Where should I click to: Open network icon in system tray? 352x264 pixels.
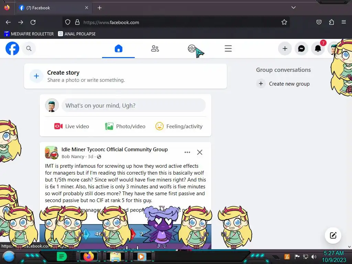coord(305,256)
